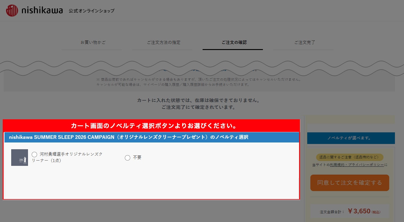Viewport: 404px width, 222px height.
Task: Click 同意して注文を確定する button
Action: (x=350, y=183)
